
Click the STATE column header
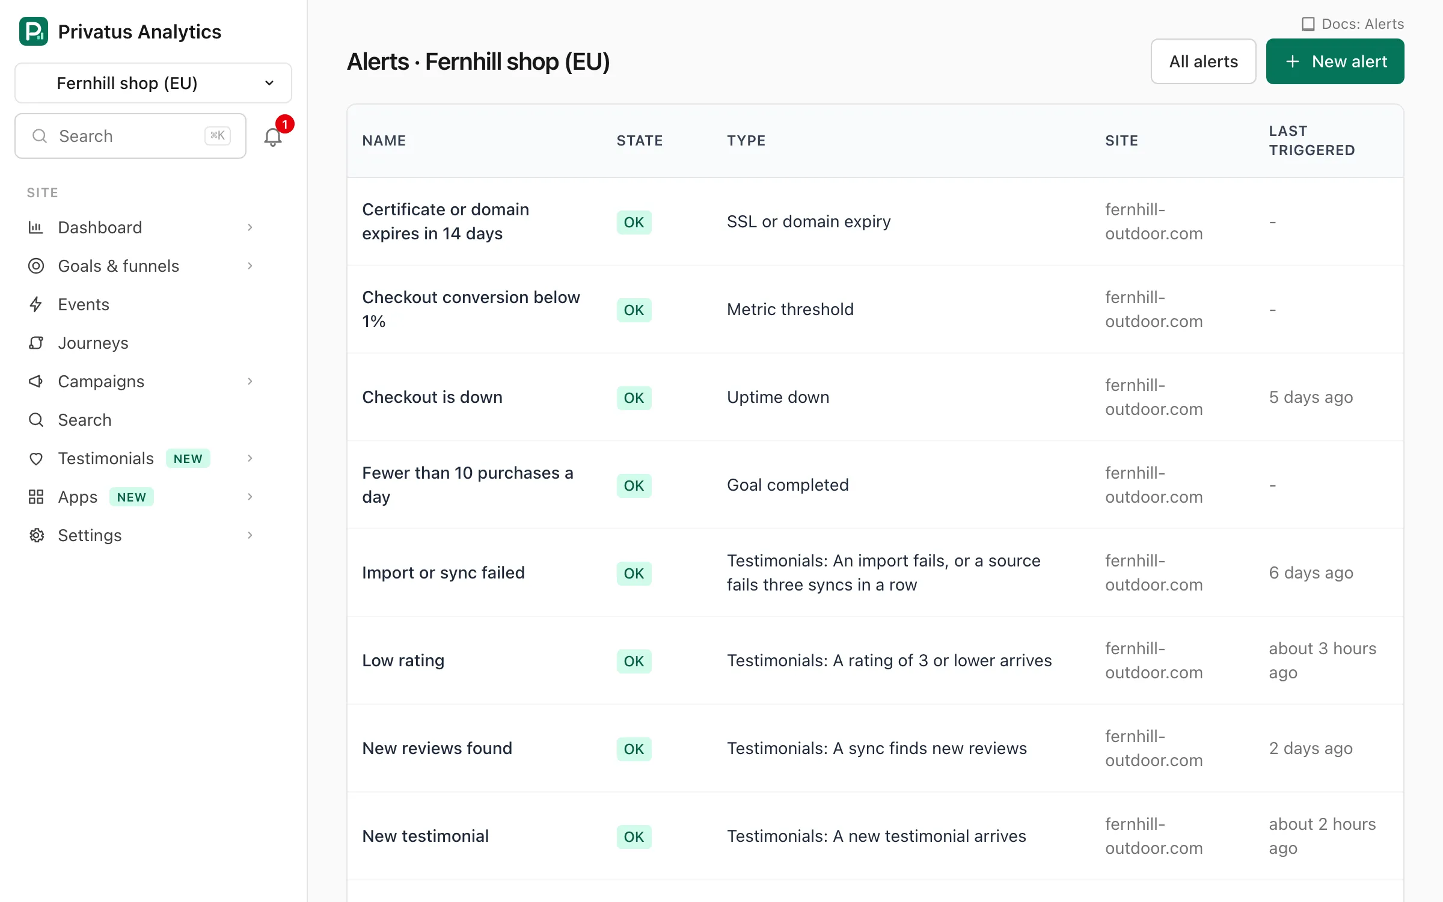click(x=640, y=141)
